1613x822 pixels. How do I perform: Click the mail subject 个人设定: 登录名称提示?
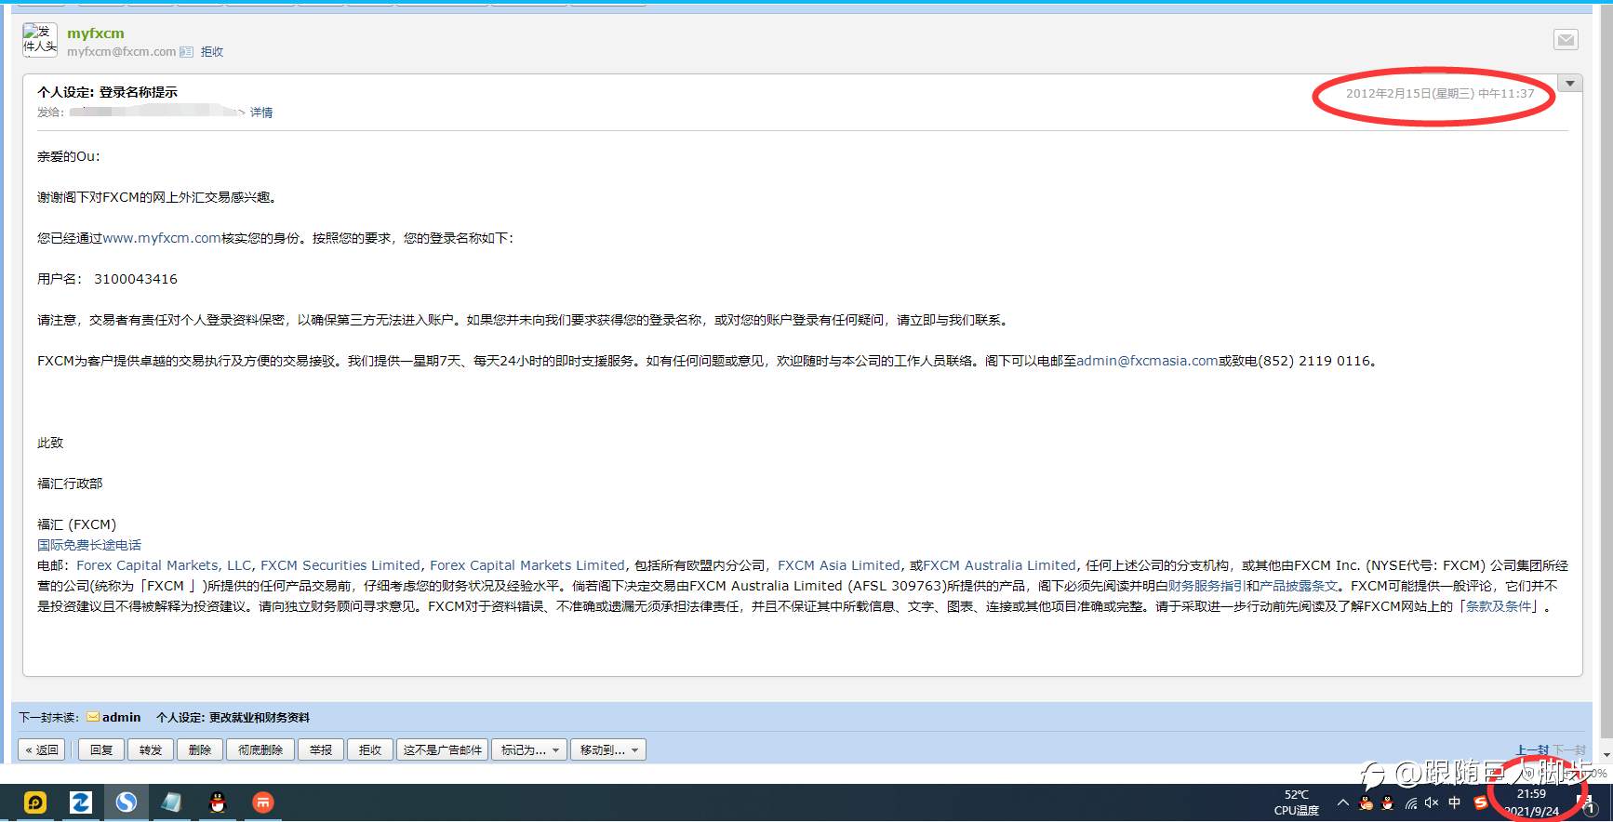107,92
